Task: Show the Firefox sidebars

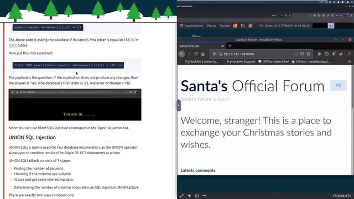Action: [326, 54]
